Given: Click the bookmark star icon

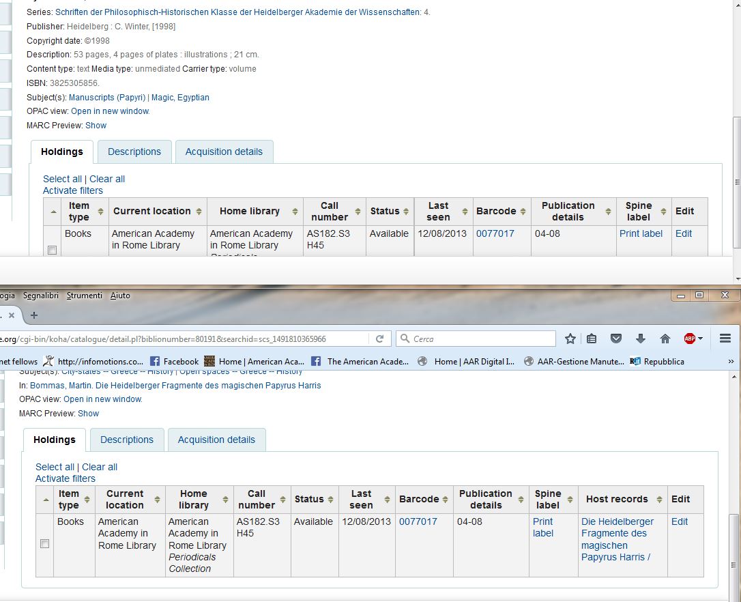Looking at the screenshot, I should coord(570,339).
